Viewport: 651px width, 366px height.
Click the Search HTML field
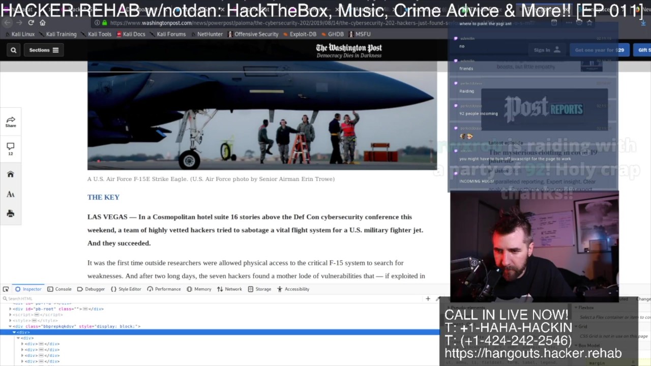point(211,298)
